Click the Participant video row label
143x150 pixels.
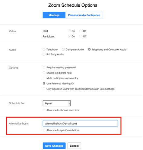(49, 36)
